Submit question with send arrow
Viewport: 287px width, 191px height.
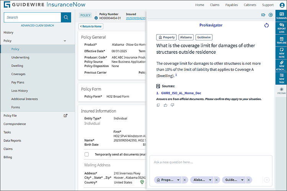tap(267, 180)
